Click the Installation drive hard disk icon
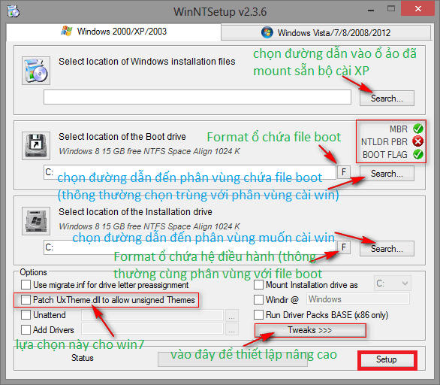The height and width of the screenshot is (385, 440). [36, 221]
